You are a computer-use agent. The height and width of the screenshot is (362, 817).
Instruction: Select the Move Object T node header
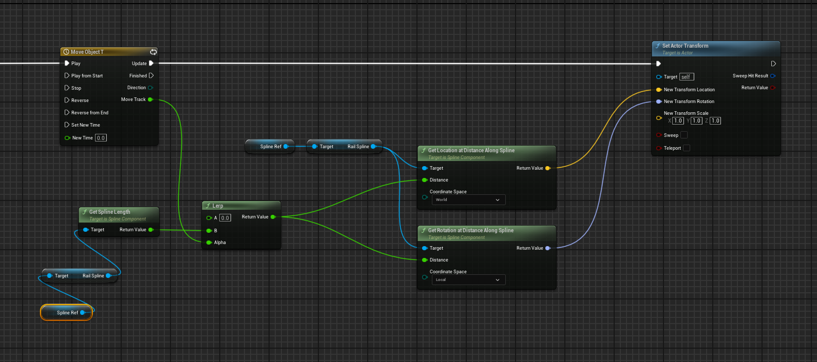(x=109, y=52)
